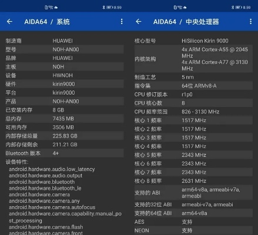The image size is (258, 235).
Task: Select the 内部存储总量 value 225.83 GB
Action: coord(65,136)
